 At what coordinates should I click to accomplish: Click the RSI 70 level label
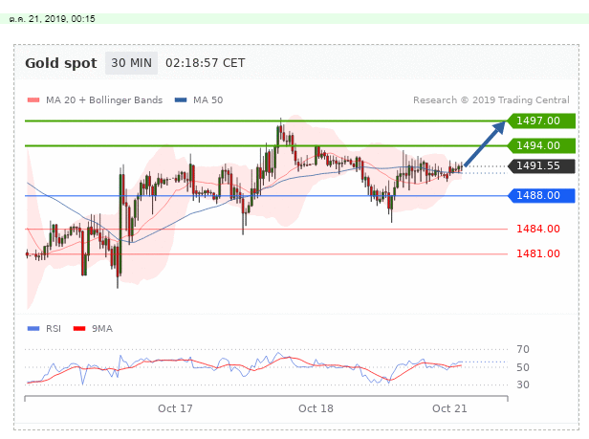[523, 349]
